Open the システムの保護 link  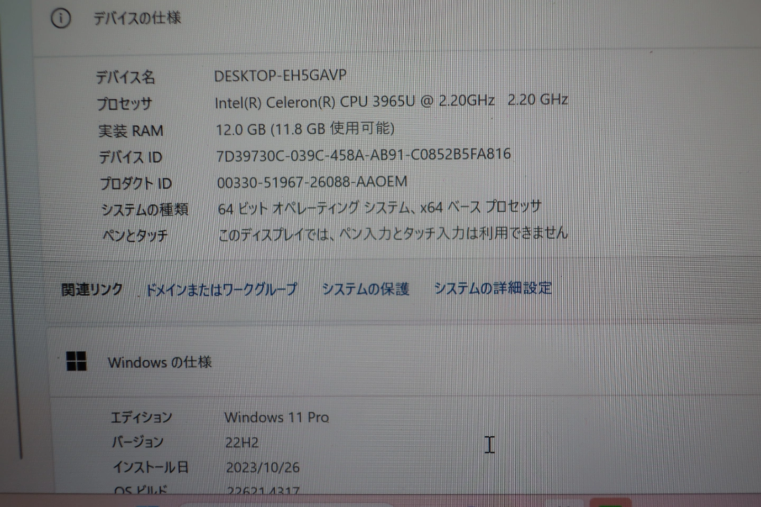tap(366, 289)
